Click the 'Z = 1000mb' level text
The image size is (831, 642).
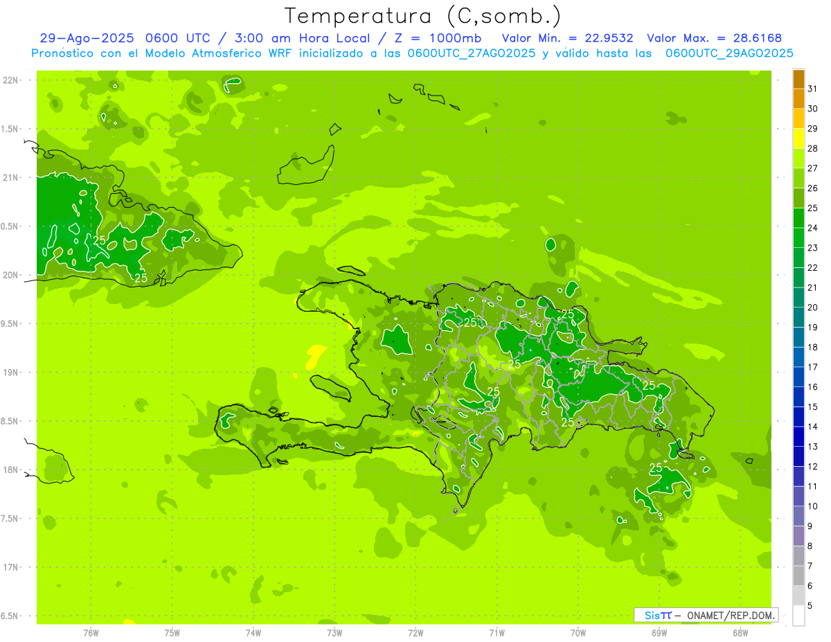point(439,38)
